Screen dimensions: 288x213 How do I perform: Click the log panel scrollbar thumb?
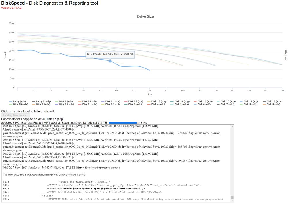coord(232,197)
